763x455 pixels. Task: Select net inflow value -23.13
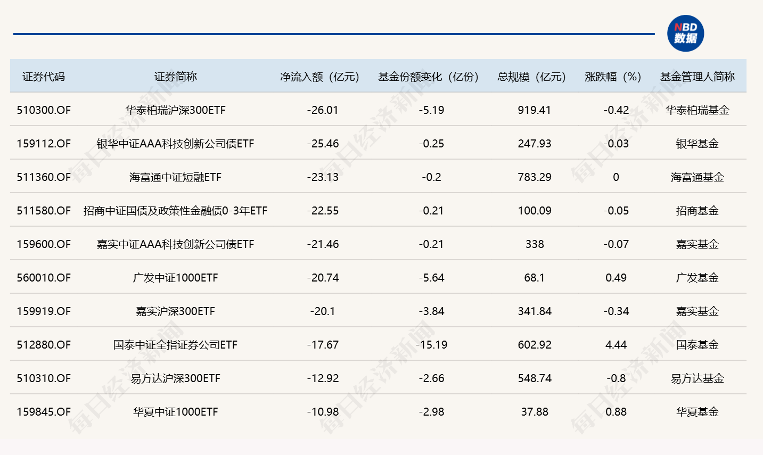coord(323,177)
